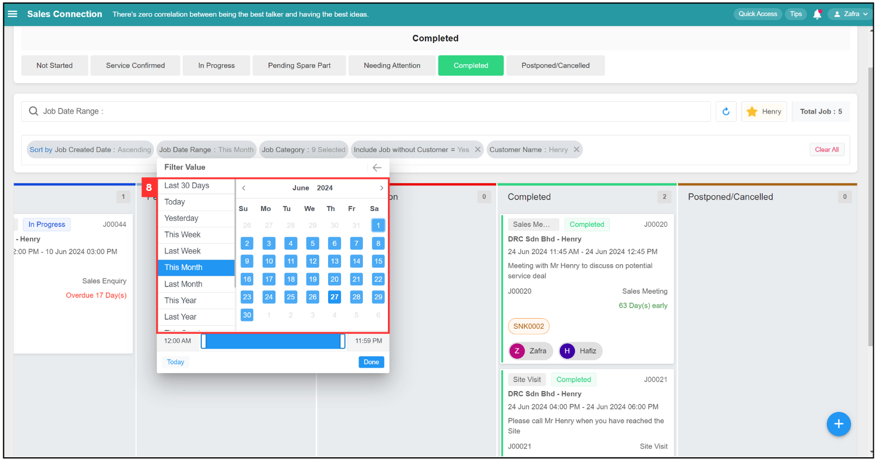Click the back arrow in Filter Value
877x465 pixels.
(377, 168)
